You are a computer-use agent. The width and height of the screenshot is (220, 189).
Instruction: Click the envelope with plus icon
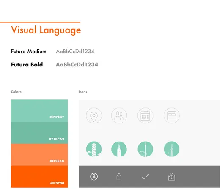coord(172,177)
